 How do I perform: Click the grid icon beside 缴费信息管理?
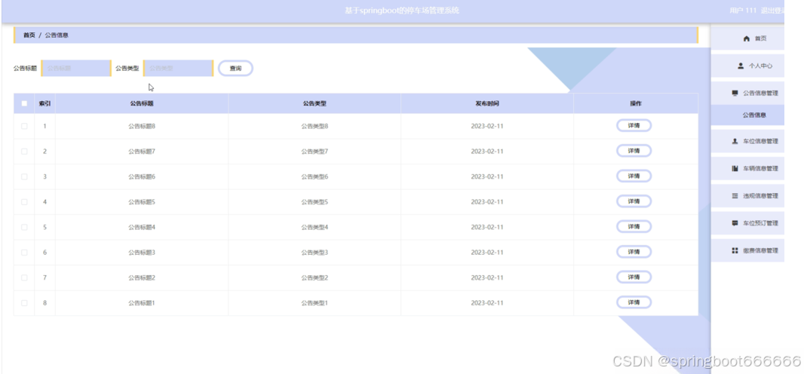click(x=735, y=250)
